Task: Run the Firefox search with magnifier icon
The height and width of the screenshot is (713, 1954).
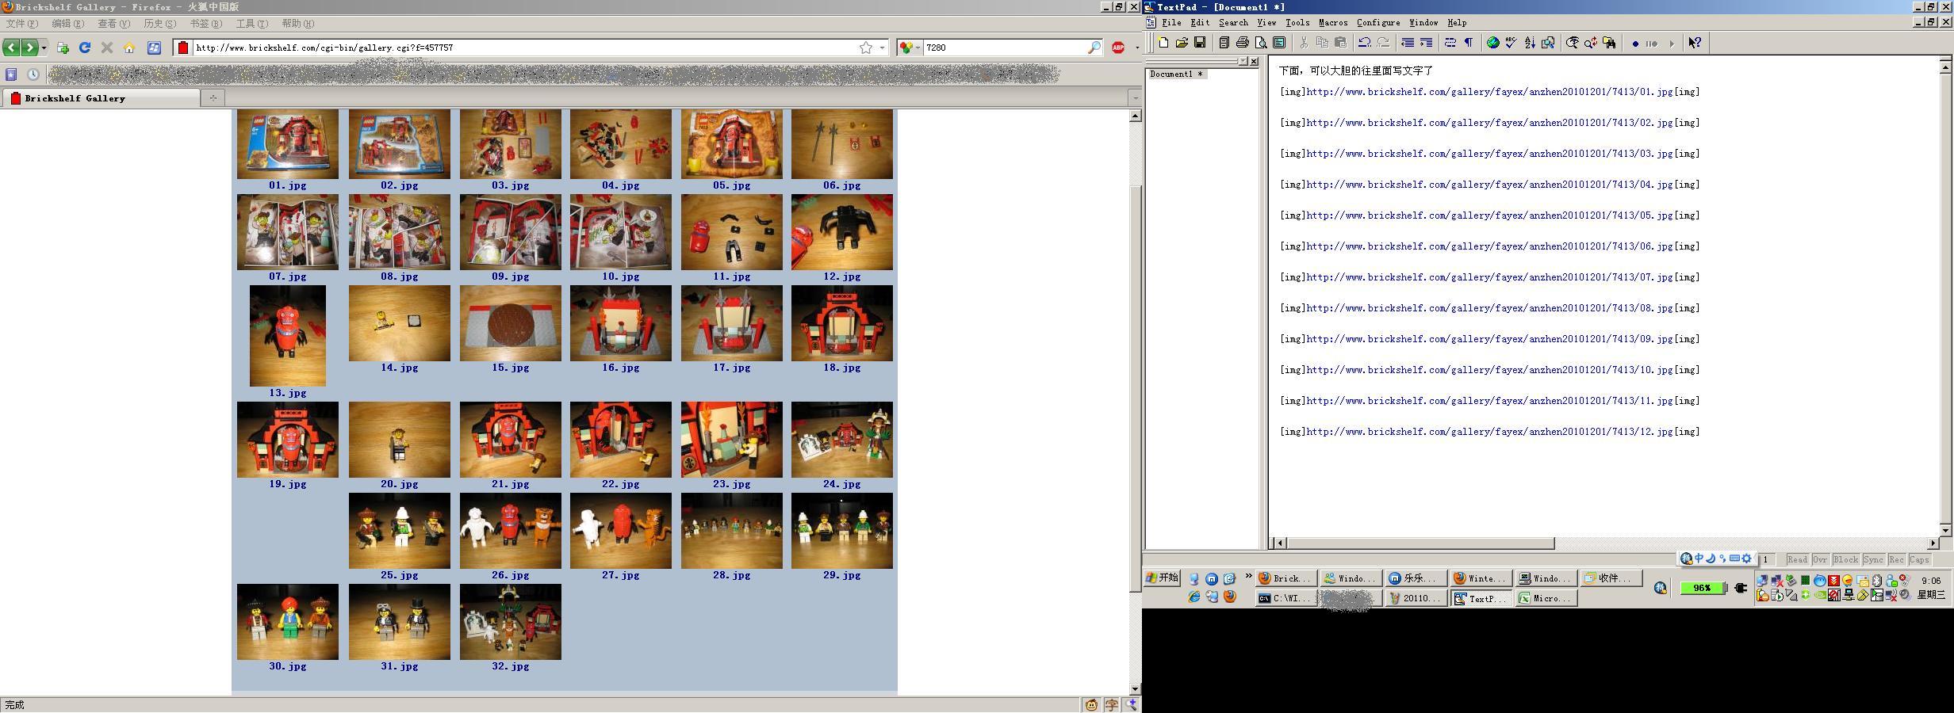Action: (x=1094, y=48)
